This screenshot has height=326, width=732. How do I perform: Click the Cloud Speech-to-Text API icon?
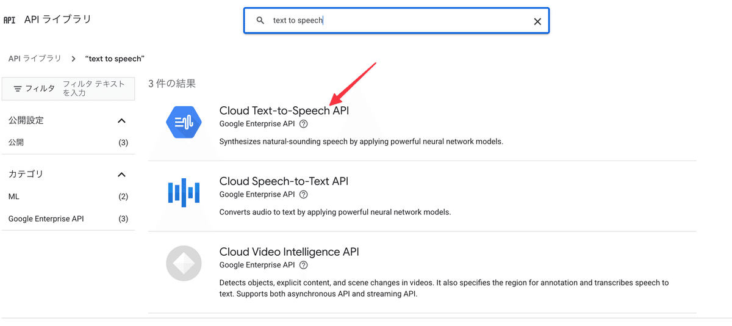184,193
